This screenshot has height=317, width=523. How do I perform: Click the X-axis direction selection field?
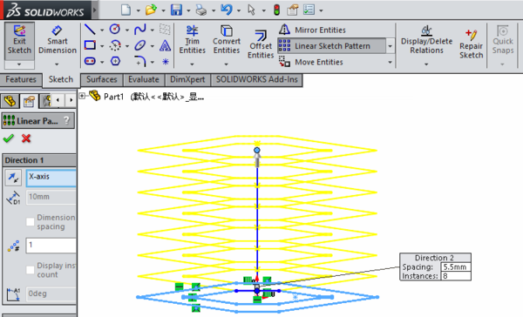pyautogui.click(x=51, y=178)
